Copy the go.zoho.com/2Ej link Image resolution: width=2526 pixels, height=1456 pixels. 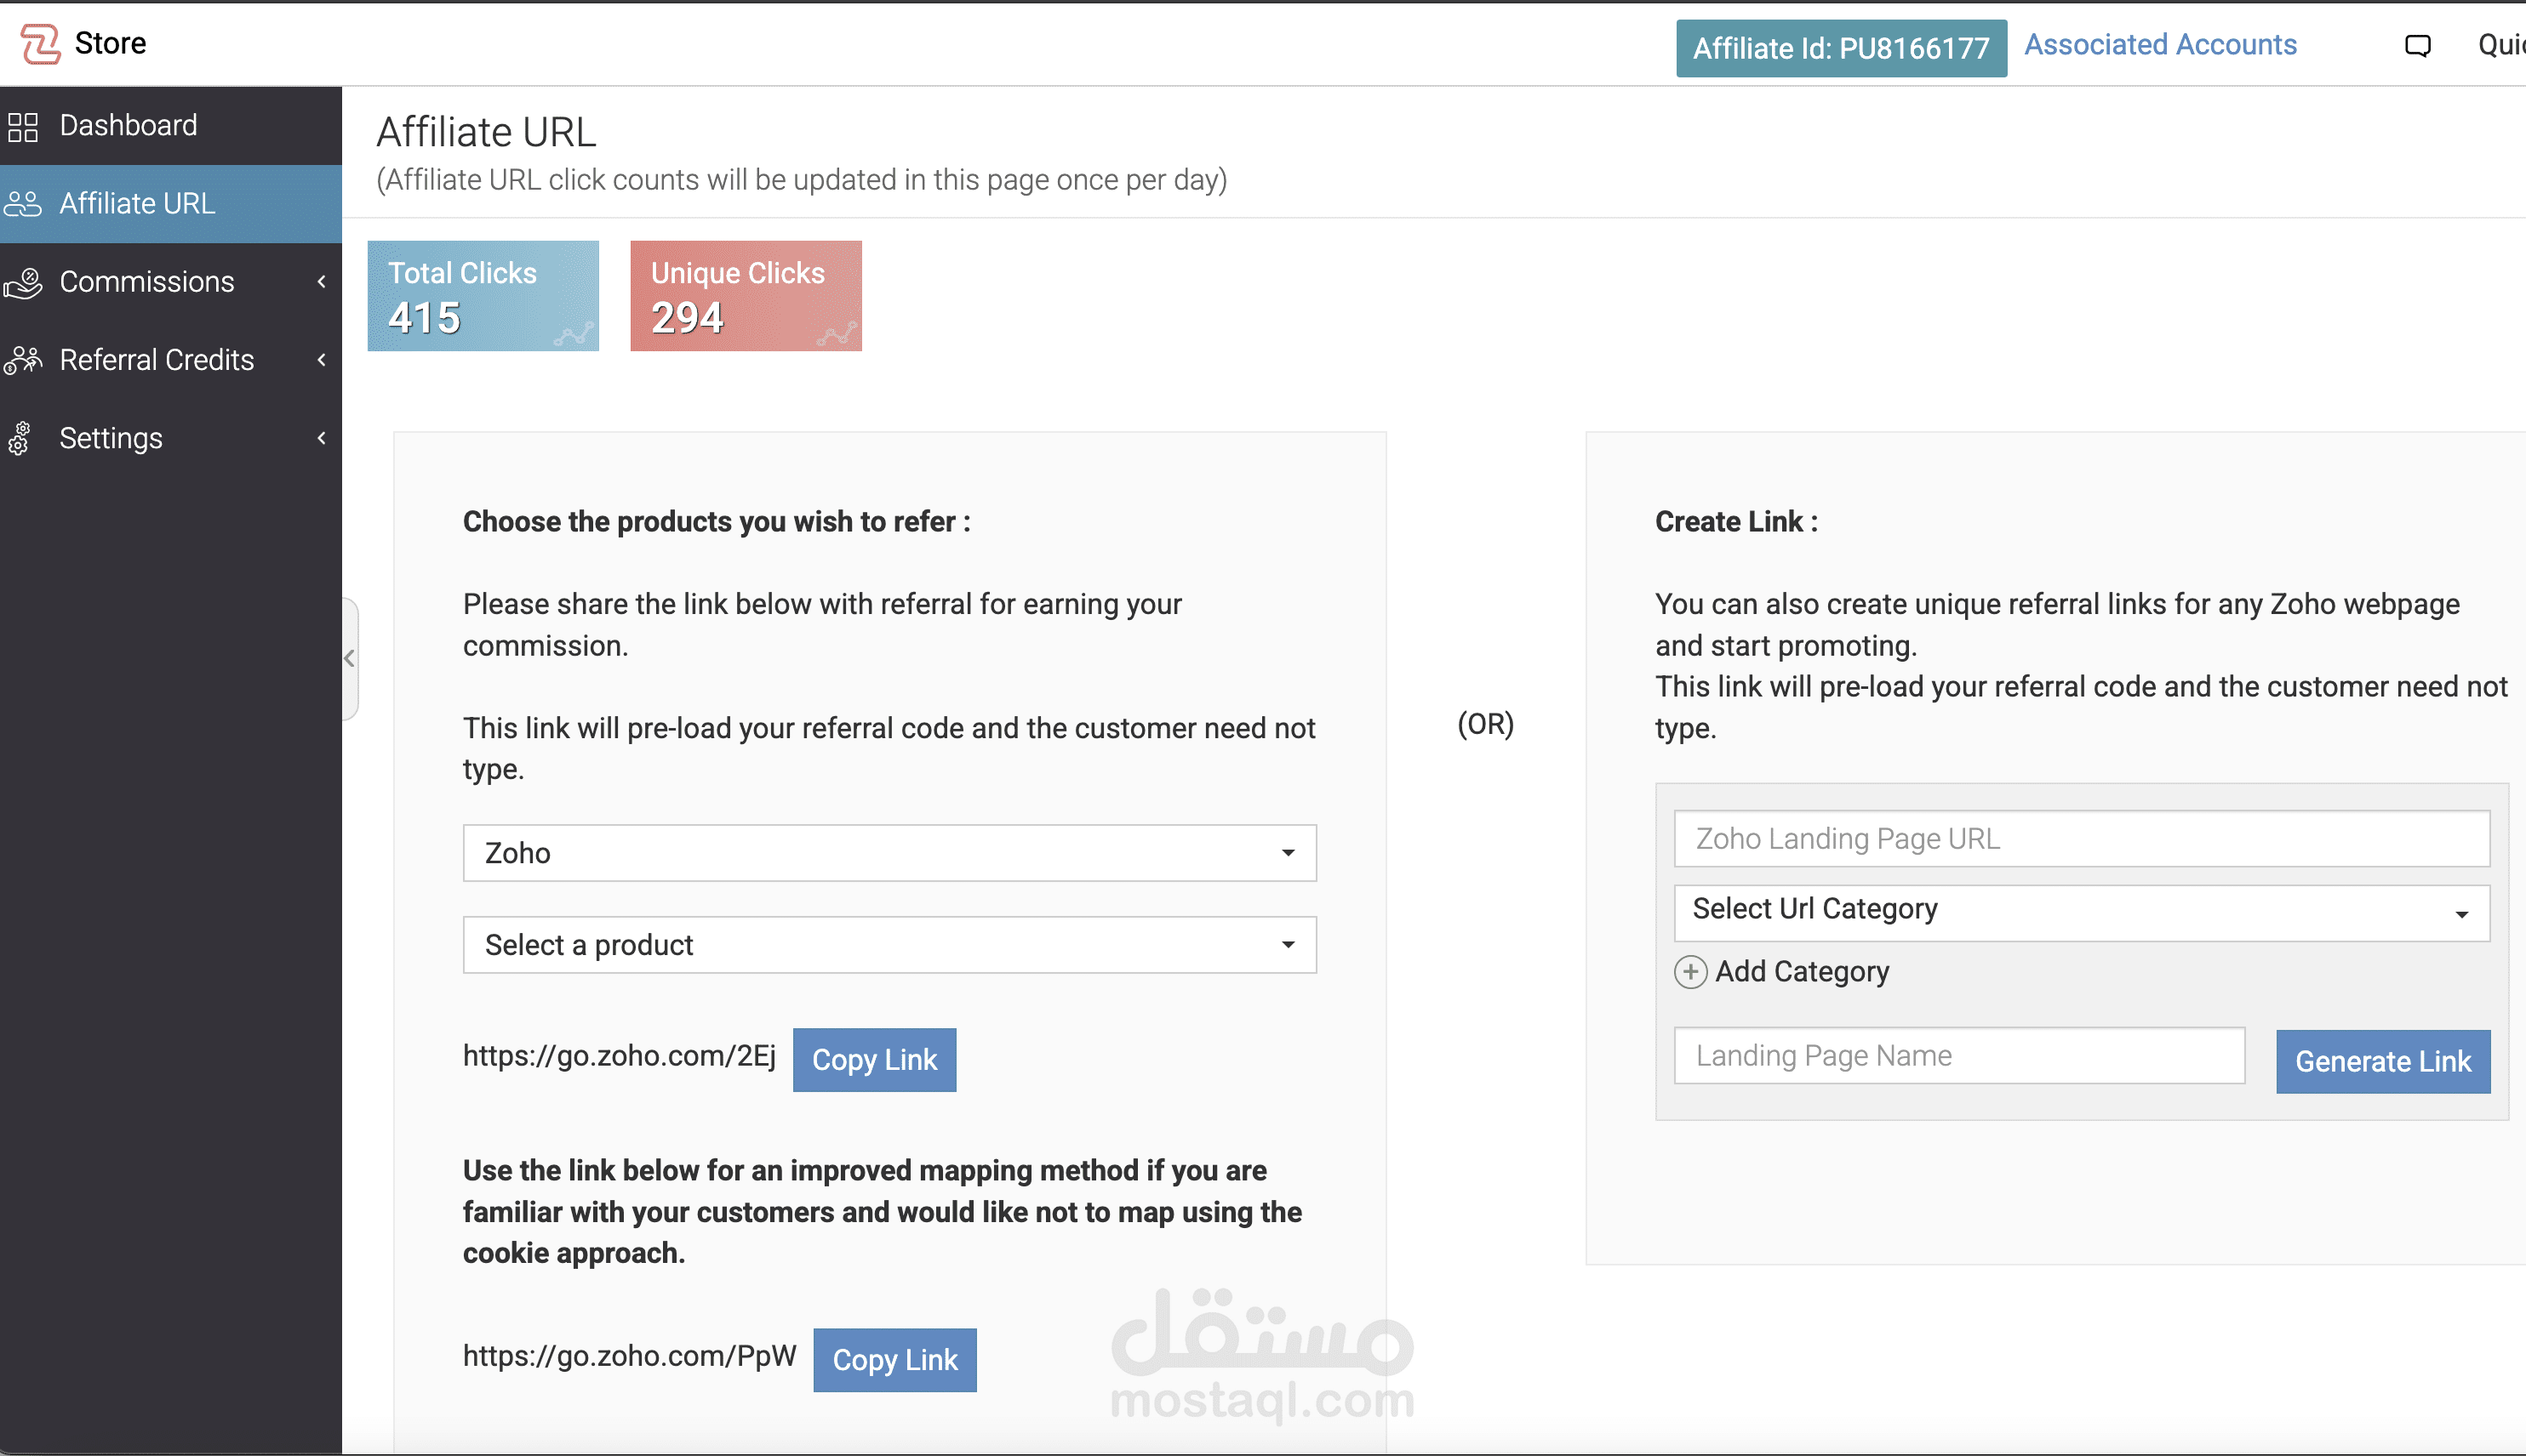tap(874, 1060)
